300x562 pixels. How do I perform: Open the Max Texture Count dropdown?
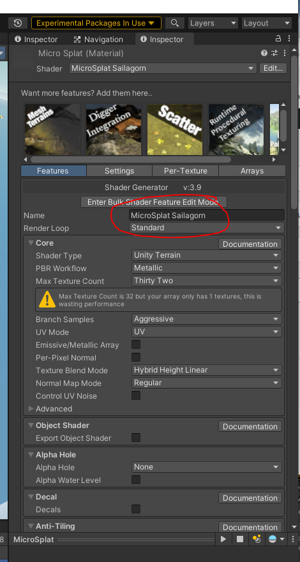206,281
